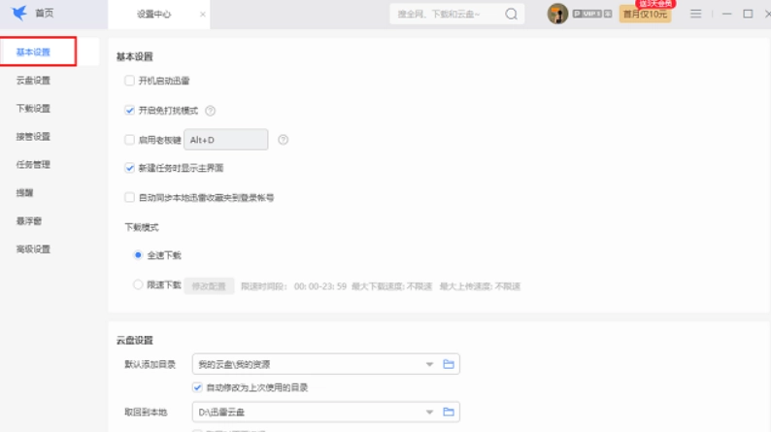This screenshot has height=432, width=771.
Task: Expand D:\迅雷云盘 local path dropdown
Action: (x=429, y=412)
